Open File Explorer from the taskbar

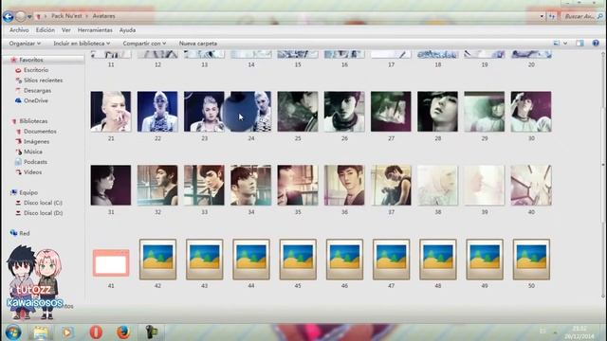point(40,332)
